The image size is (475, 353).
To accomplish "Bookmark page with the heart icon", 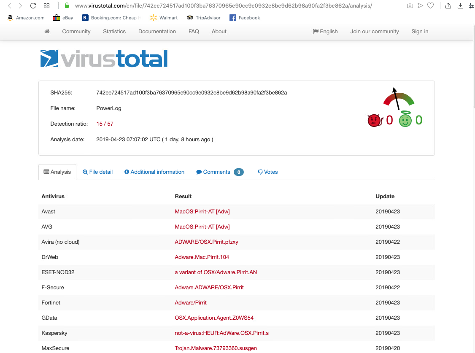I will [x=430, y=6].
